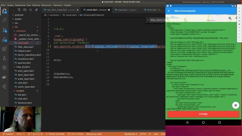Collapse the lib folder
242x136 pixels.
click(x=16, y=27)
